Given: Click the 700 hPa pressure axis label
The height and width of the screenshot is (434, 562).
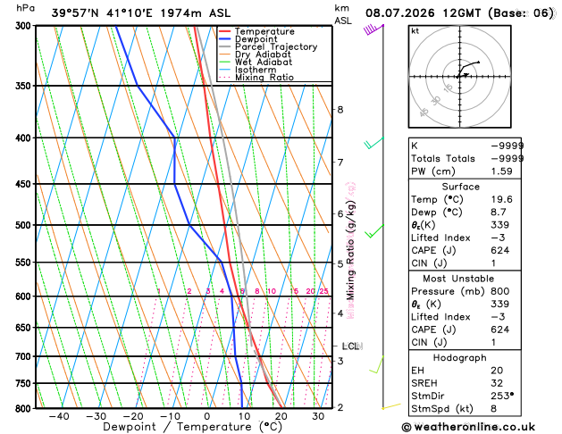Looking at the screenshot, I should tap(23, 356).
